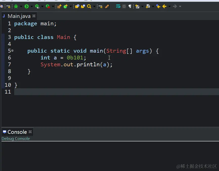
Task: Click the Skip All Breakpoints icon
Action: (2, 6)
